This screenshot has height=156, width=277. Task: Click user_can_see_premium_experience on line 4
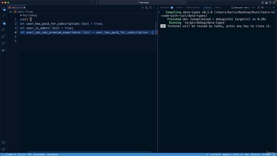(53, 32)
